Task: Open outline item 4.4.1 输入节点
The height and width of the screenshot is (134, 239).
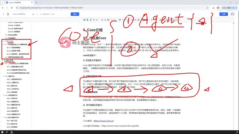Action: (x=12, y=121)
